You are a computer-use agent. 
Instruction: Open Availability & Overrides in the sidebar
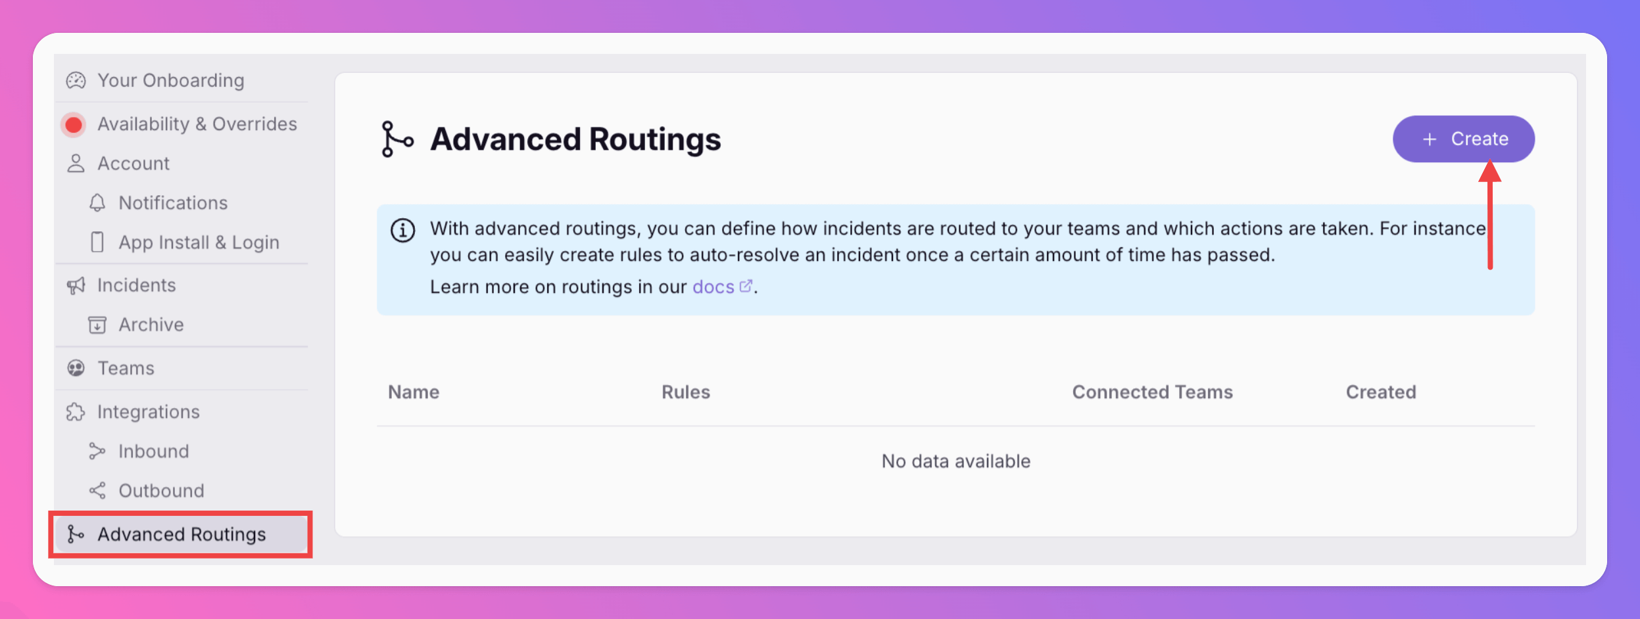197,124
